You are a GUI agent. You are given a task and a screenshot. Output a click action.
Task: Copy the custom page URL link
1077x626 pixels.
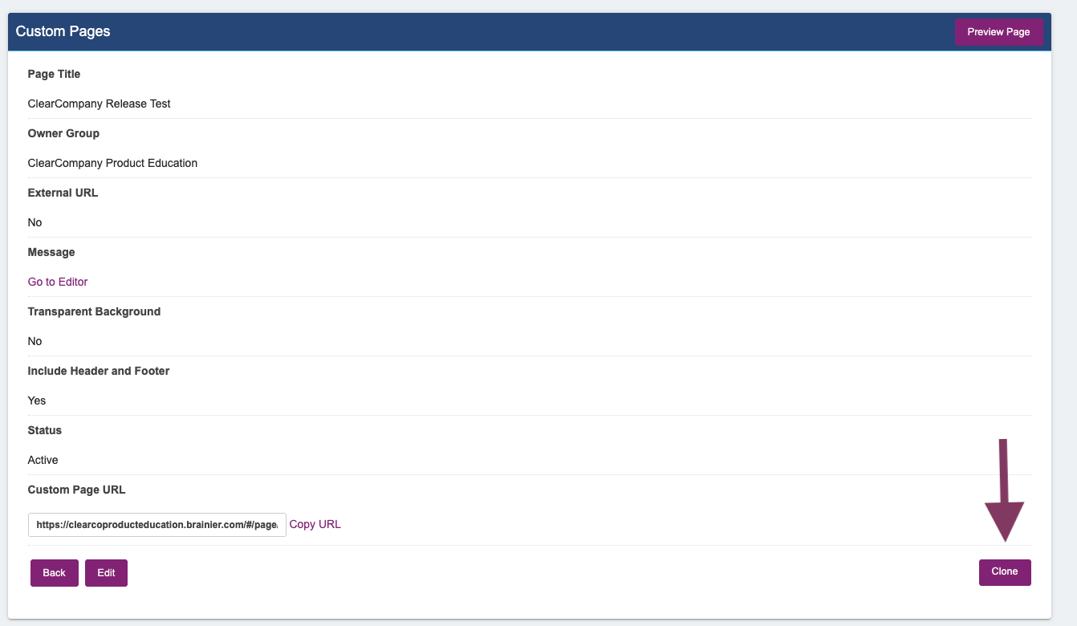(315, 524)
